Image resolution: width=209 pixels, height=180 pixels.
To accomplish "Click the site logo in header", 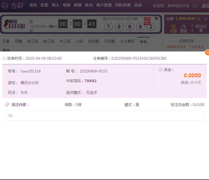I will (12, 5).
